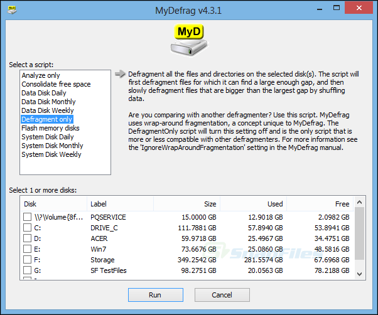Close the MyDefrag window
378x315 pixels.
(x=359, y=8)
